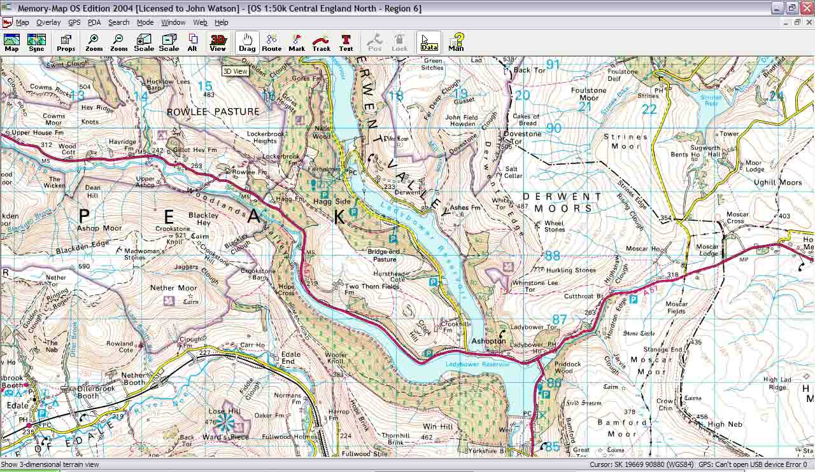
Task: Click the zoom in magnifier icon
Action: pos(94,43)
